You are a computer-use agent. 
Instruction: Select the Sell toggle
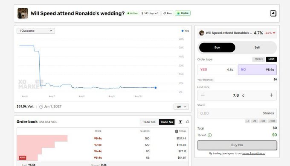[x=257, y=47]
